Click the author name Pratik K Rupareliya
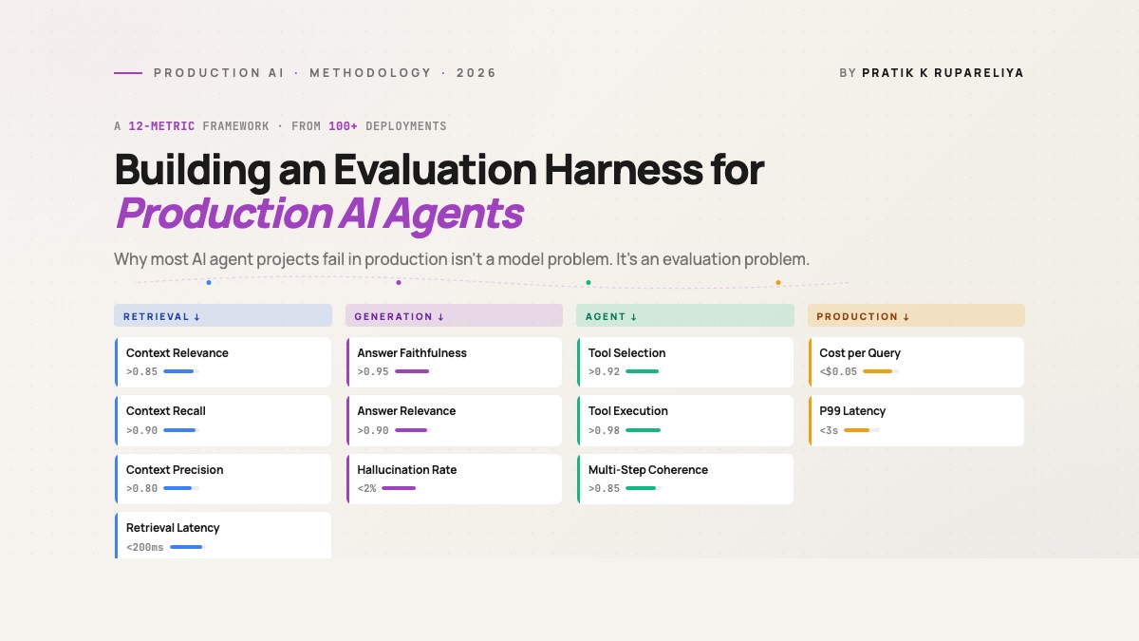This screenshot has height=641, width=1139. click(x=943, y=73)
